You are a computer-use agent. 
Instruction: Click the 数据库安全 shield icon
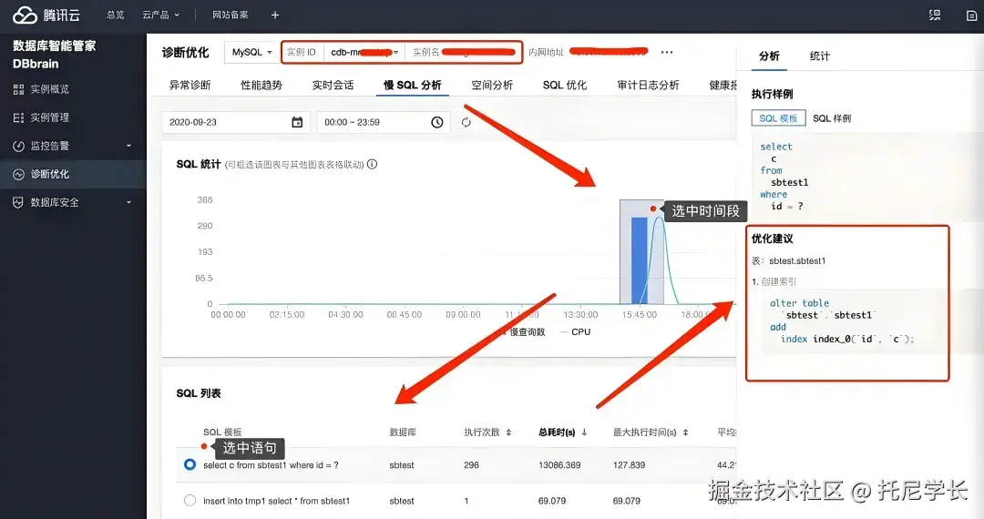tap(18, 202)
